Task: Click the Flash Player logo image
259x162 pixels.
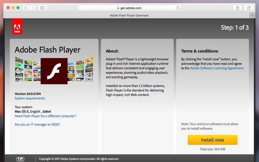Action: pyautogui.click(x=54, y=71)
